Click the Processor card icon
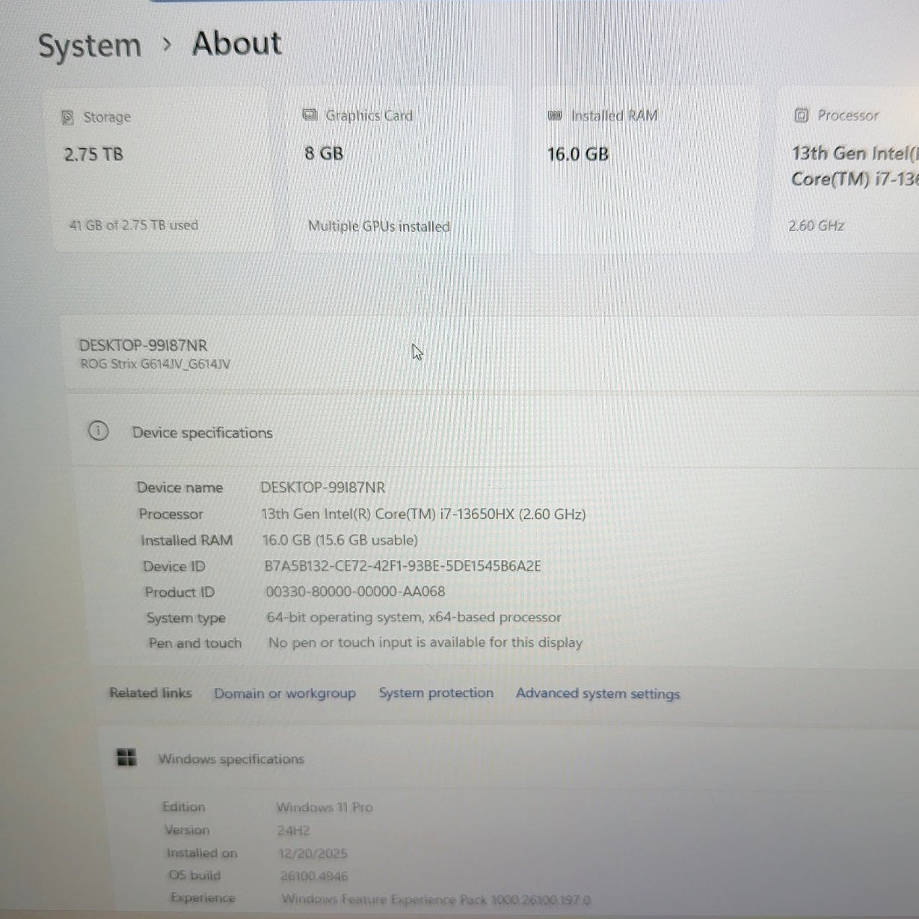The height and width of the screenshot is (919, 919). click(800, 114)
